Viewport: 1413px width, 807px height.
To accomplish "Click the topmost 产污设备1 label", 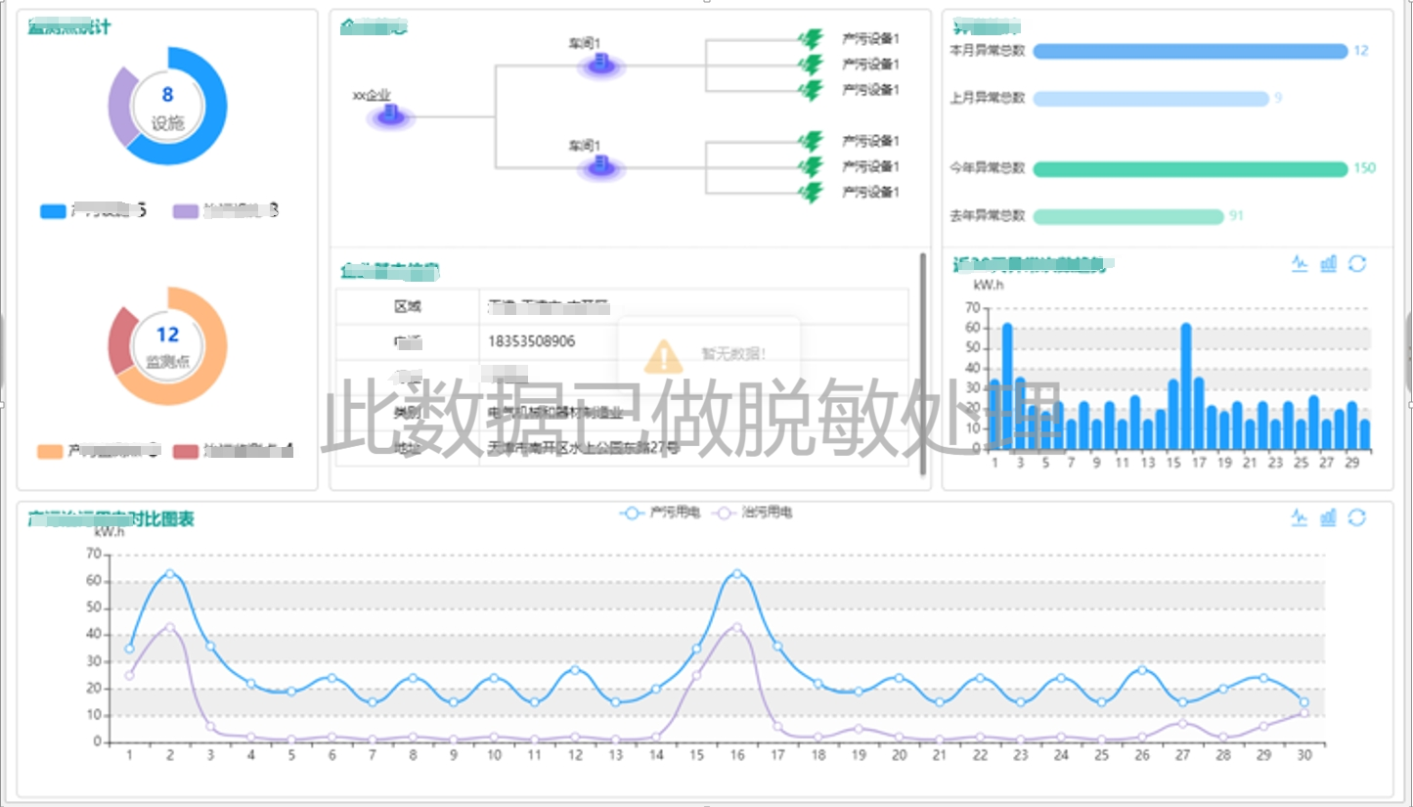I will 870,39.
